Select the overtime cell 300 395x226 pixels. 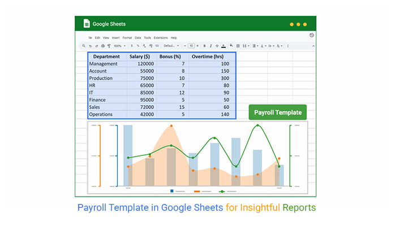point(212,78)
